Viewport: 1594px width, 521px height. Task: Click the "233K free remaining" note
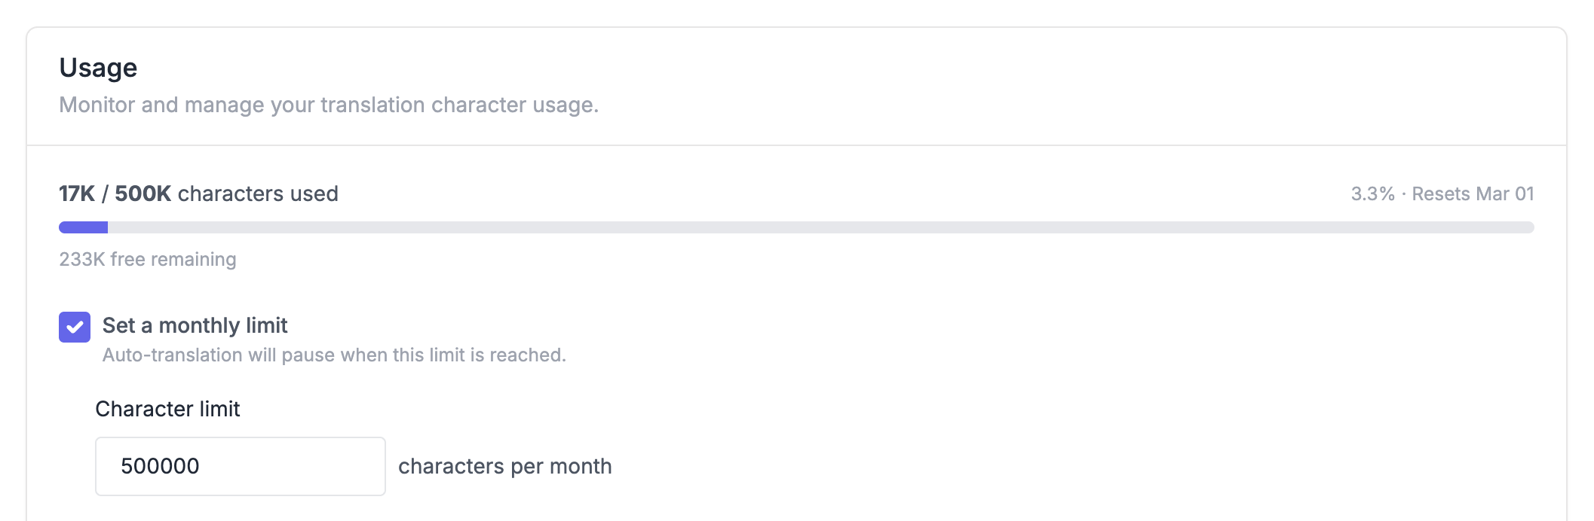(148, 259)
